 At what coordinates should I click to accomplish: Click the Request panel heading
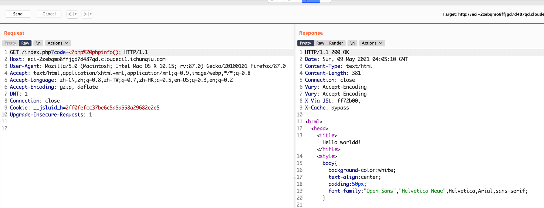14,33
